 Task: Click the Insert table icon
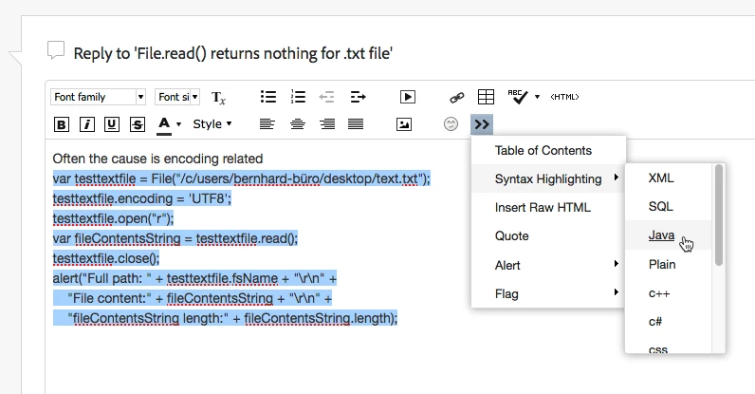point(486,97)
